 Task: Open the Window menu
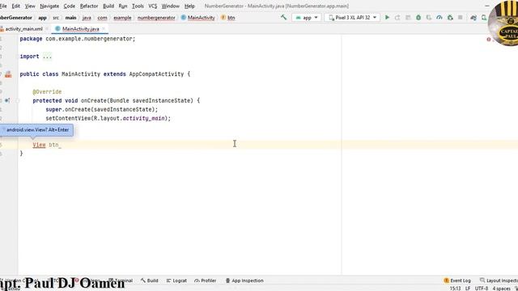[x=171, y=6]
